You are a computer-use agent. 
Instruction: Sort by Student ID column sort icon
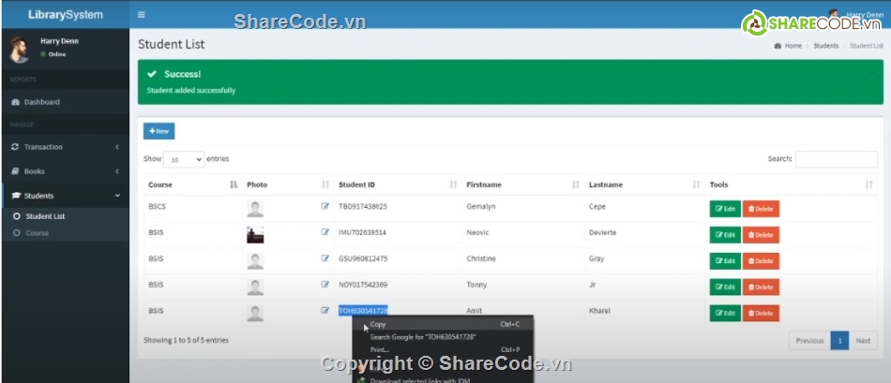(x=453, y=184)
